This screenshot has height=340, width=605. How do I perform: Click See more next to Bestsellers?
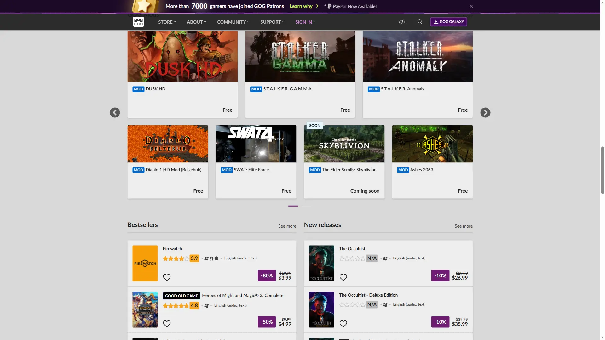287,226
